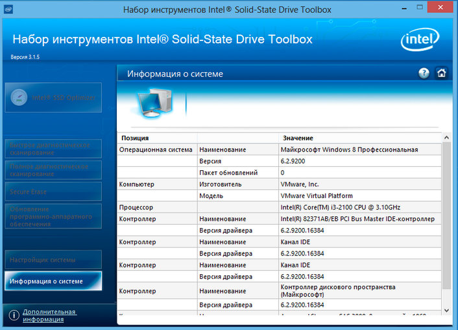This screenshot has height=330, width=458.
Task: Select Контроллер дискового пространства value
Action: (x=338, y=291)
